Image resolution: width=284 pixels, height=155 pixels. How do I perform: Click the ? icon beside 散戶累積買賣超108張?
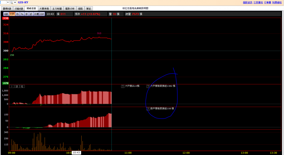(148, 109)
